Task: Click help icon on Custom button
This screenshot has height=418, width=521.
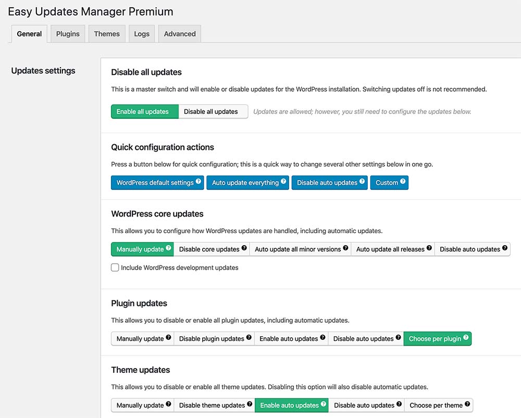Action: coord(403,182)
